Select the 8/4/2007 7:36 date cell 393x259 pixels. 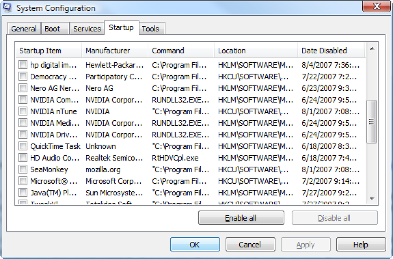pos(331,65)
